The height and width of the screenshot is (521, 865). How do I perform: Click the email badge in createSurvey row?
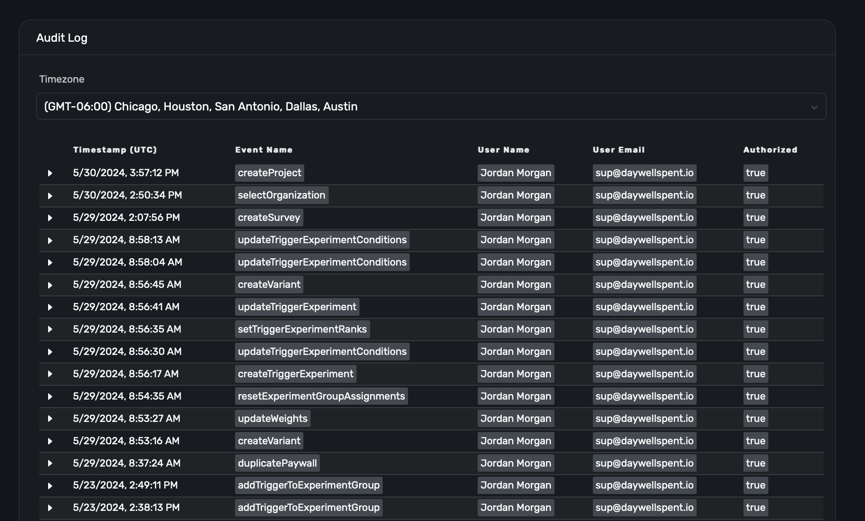[x=644, y=218]
